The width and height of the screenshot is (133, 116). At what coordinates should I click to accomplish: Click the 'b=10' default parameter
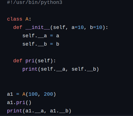pos(96,27)
